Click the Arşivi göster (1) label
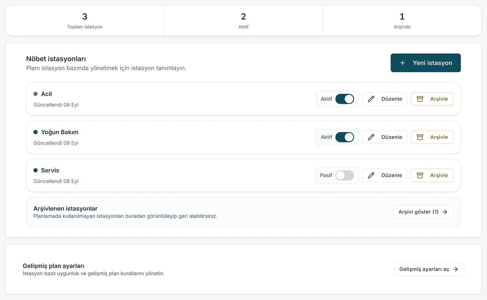Viewport: 487px width, 300px height. (418, 212)
